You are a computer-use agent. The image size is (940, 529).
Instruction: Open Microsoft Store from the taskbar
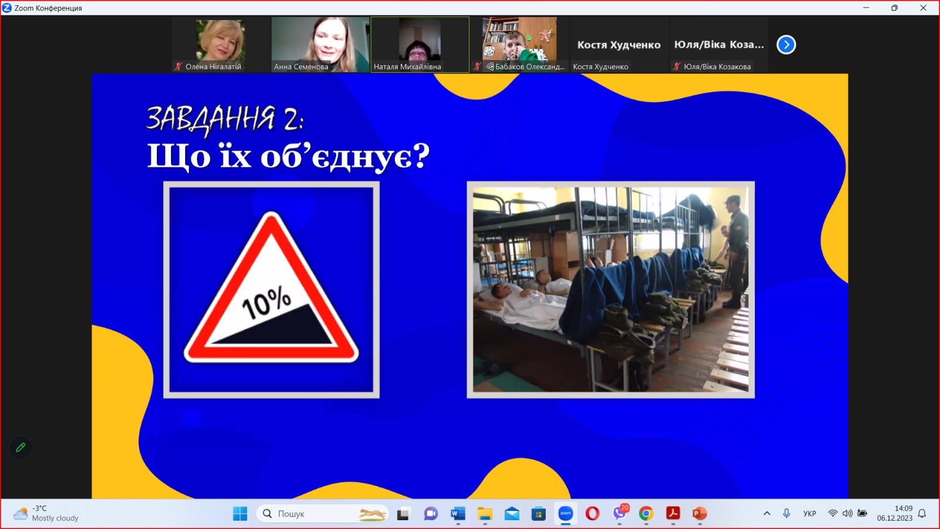click(x=539, y=514)
